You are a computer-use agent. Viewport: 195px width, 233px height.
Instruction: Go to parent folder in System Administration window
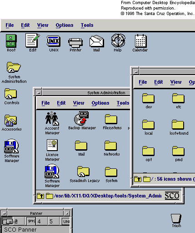pyautogui.click(x=40, y=196)
